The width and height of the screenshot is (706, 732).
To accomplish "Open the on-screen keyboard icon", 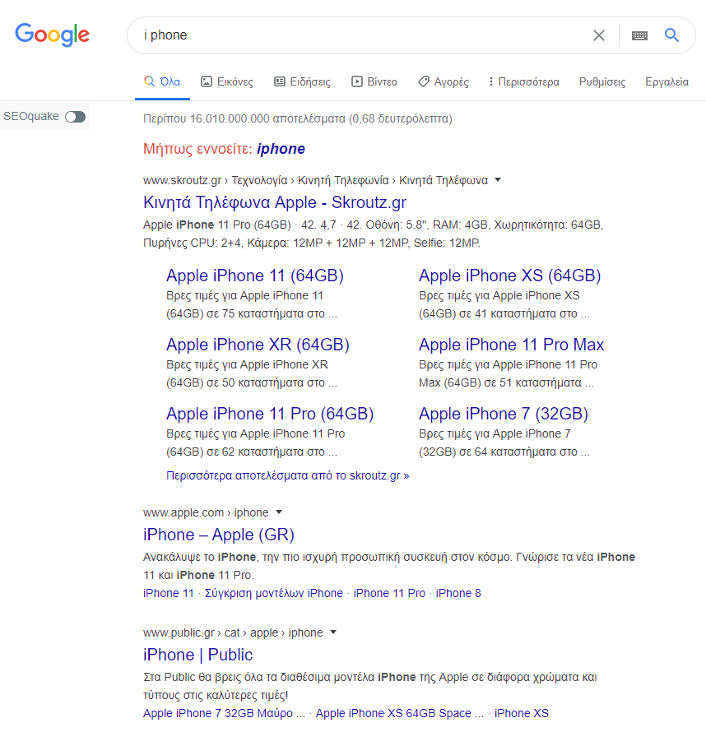I will click(x=639, y=35).
